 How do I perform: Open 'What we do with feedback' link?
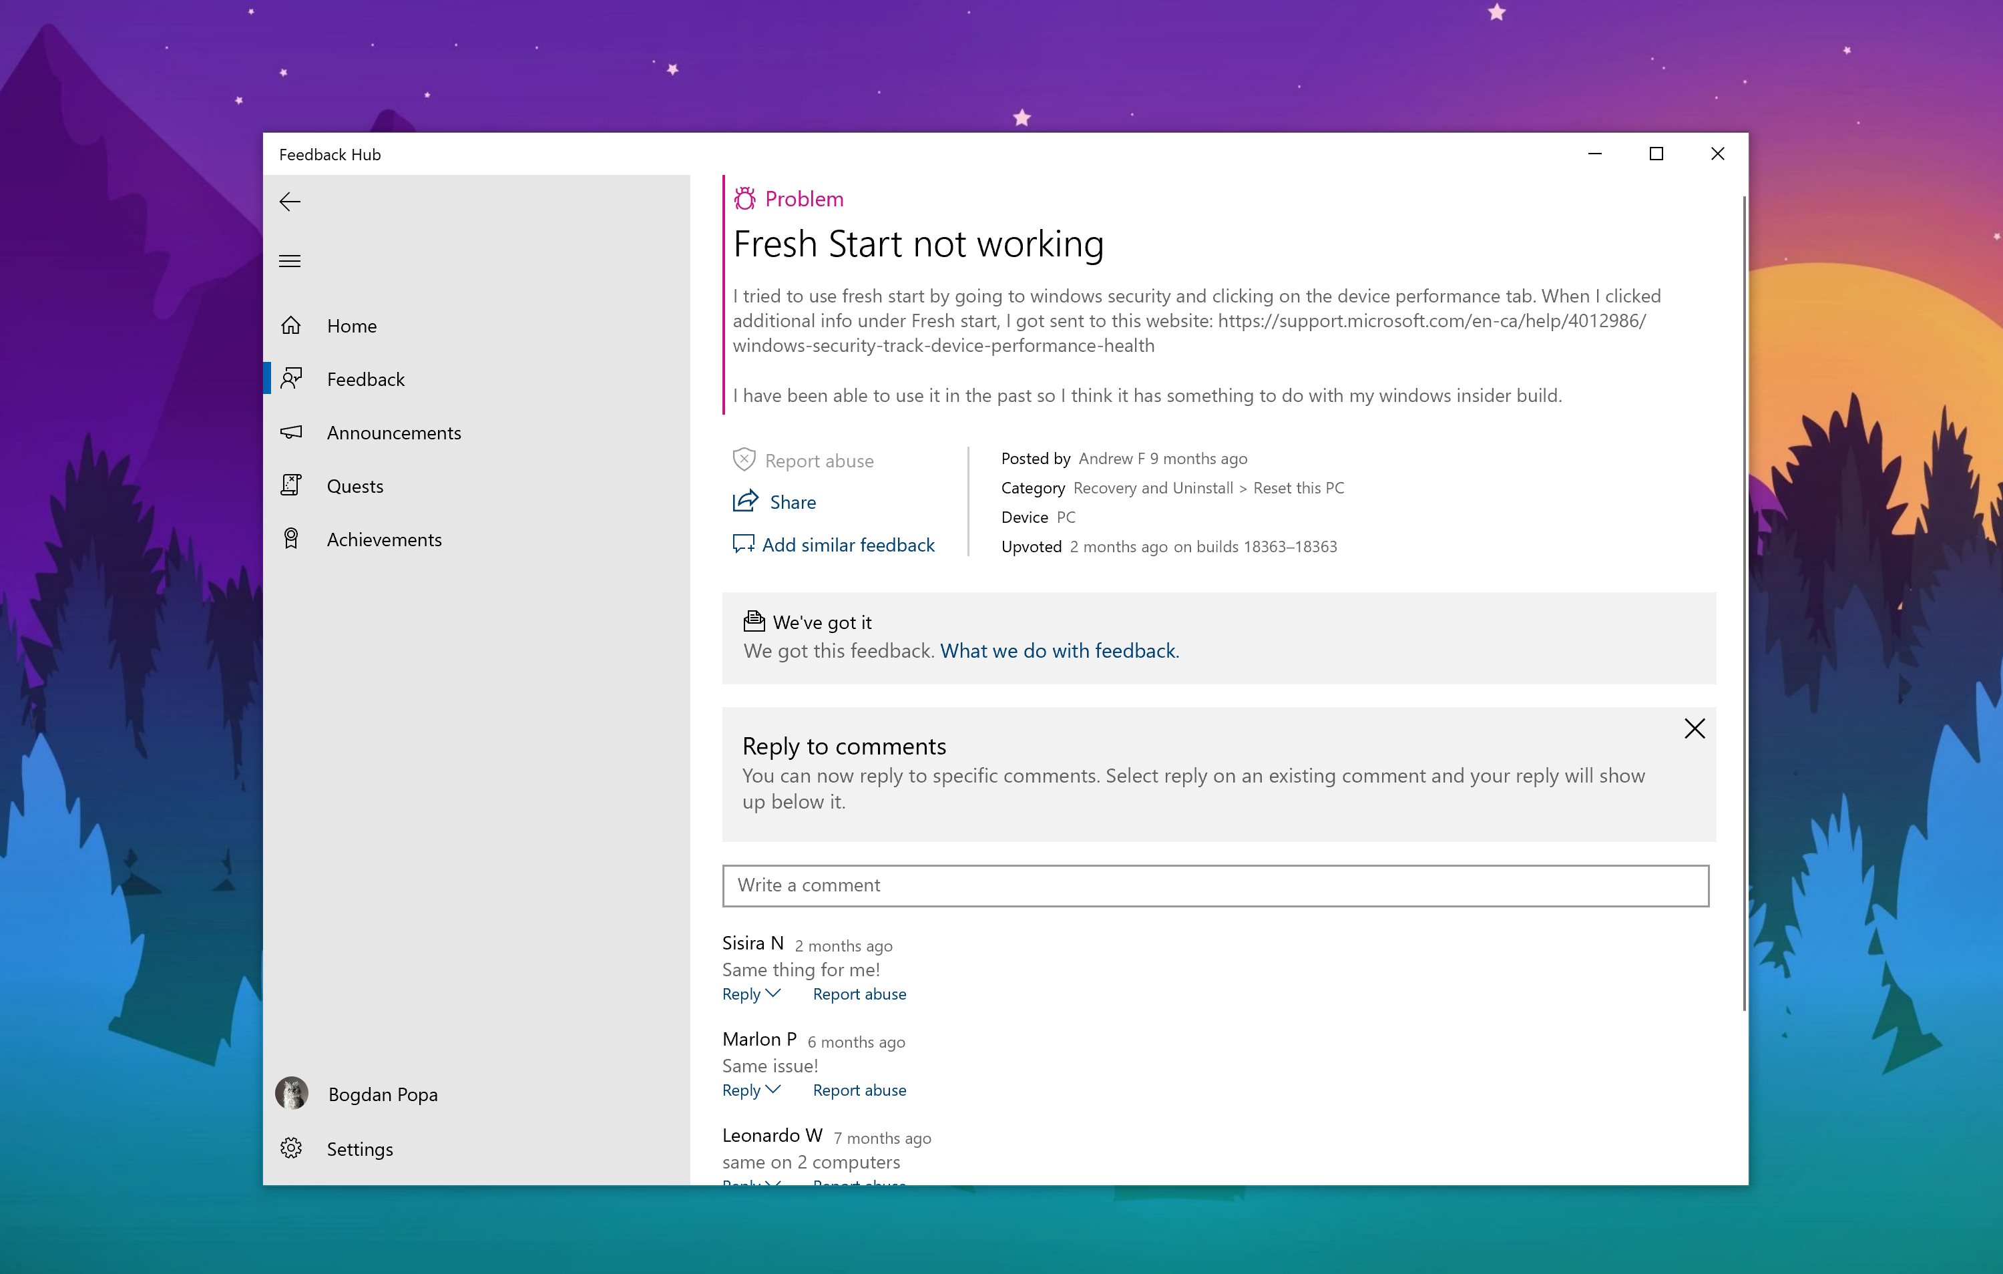pyautogui.click(x=1059, y=651)
